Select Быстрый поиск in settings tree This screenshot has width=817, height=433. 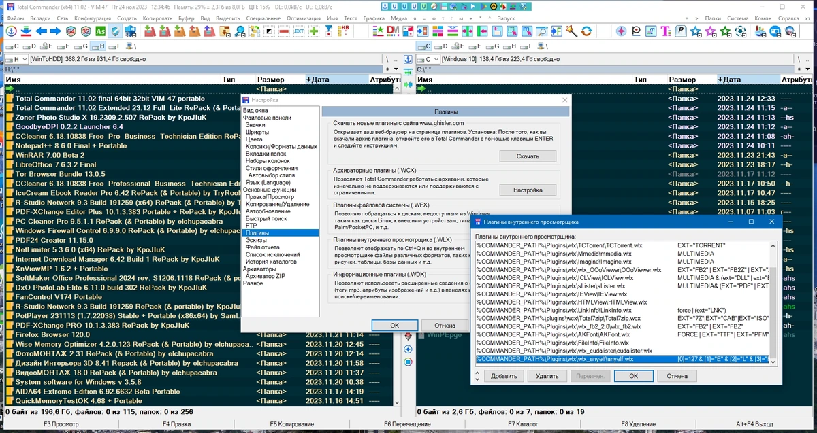[x=266, y=218]
